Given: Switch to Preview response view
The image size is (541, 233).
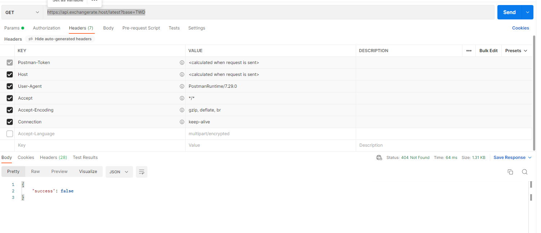Looking at the screenshot, I should coord(59,172).
